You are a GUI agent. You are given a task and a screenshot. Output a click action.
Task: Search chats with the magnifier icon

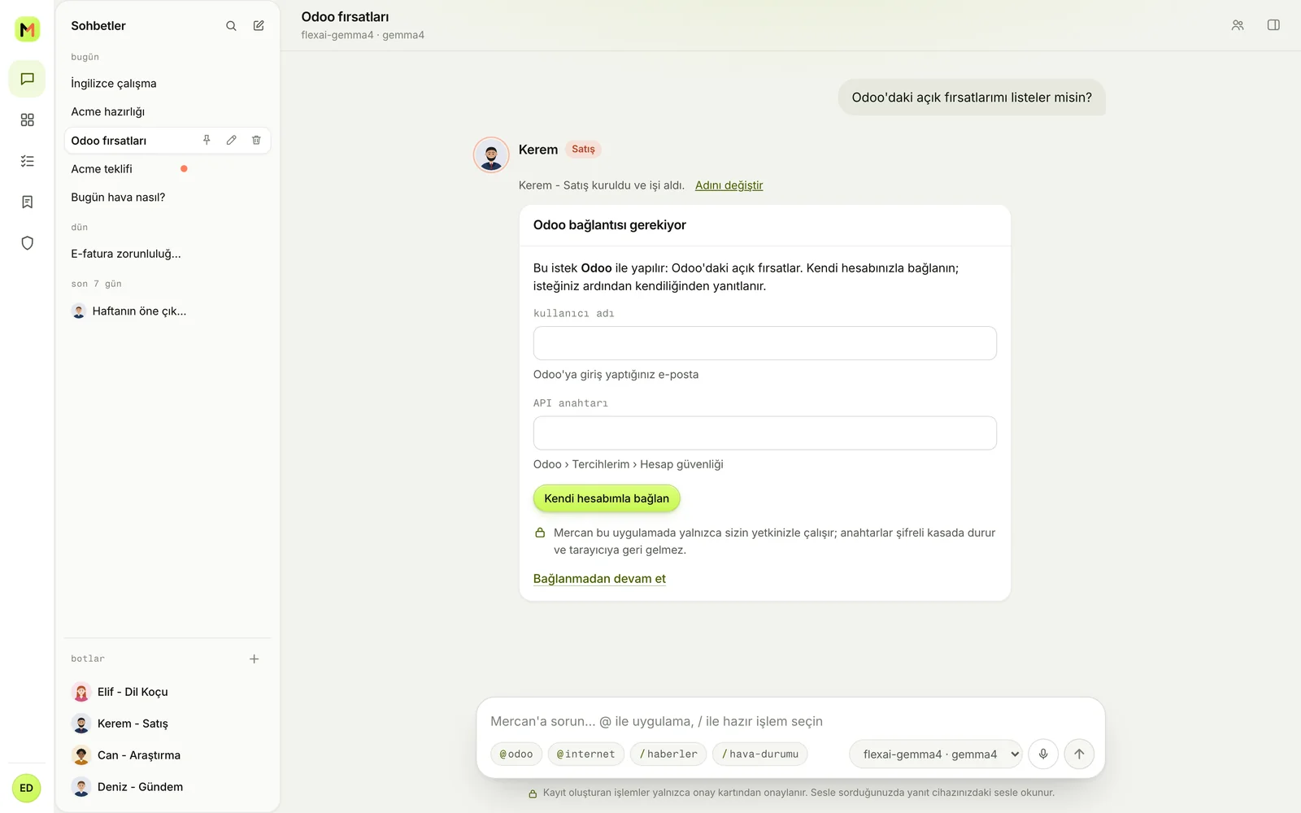231,26
